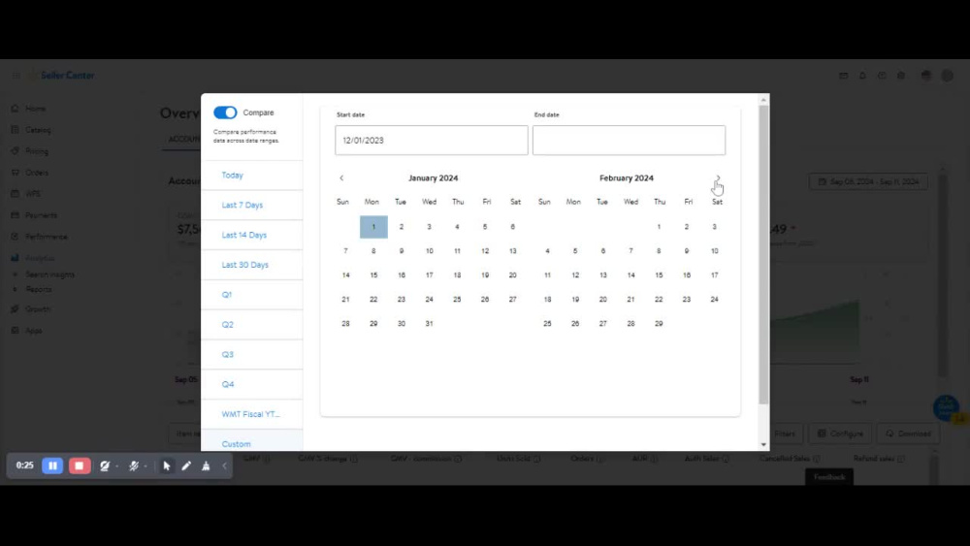Pick February 1 in the calendar
970x546 pixels.
659,227
